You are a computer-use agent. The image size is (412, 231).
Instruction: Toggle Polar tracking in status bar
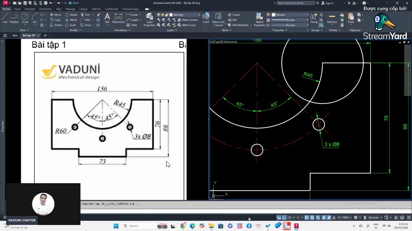pyautogui.click(x=289, y=218)
